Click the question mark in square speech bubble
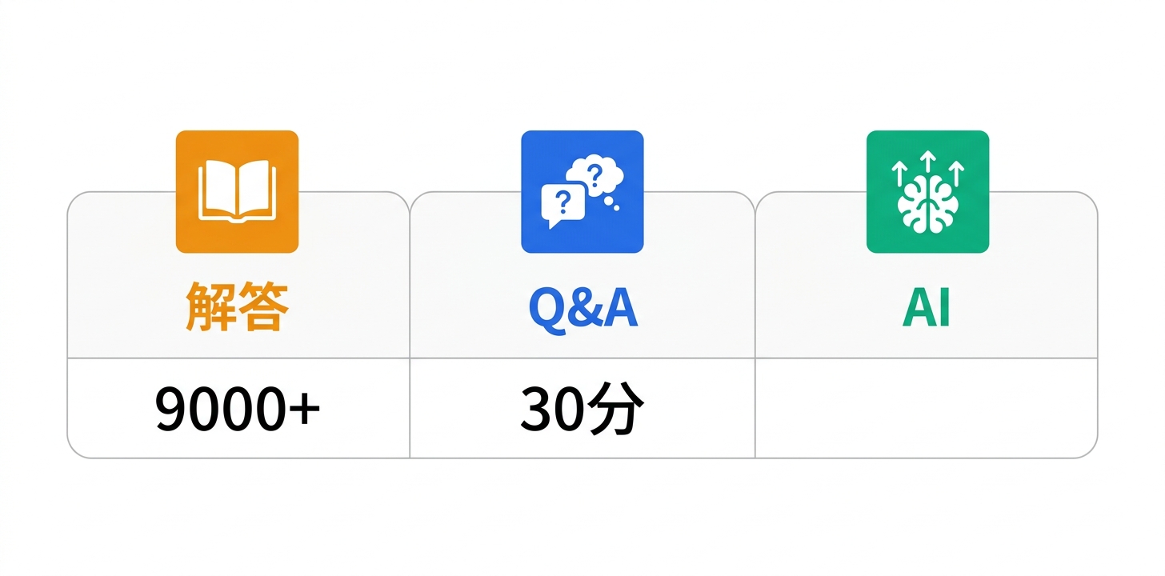 [x=562, y=202]
